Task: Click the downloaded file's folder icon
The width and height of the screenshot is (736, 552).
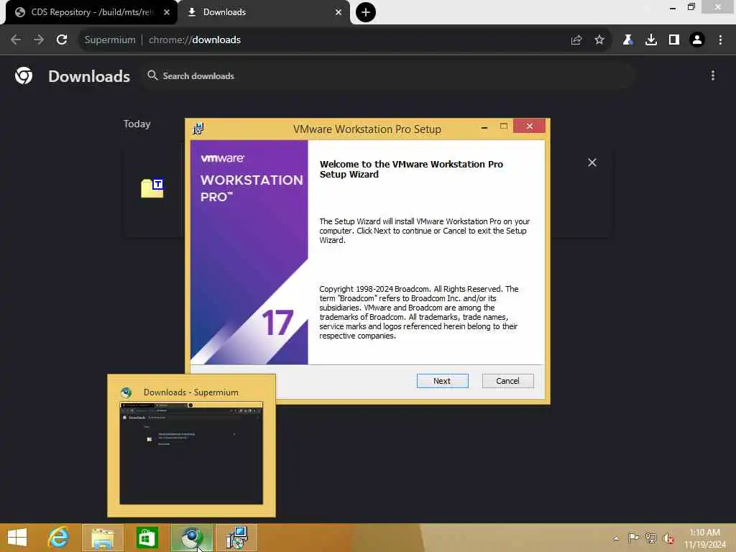Action: point(152,188)
